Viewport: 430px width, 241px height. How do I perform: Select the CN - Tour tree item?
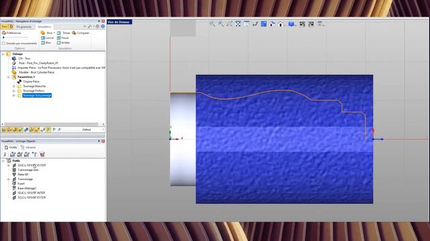[24, 58]
